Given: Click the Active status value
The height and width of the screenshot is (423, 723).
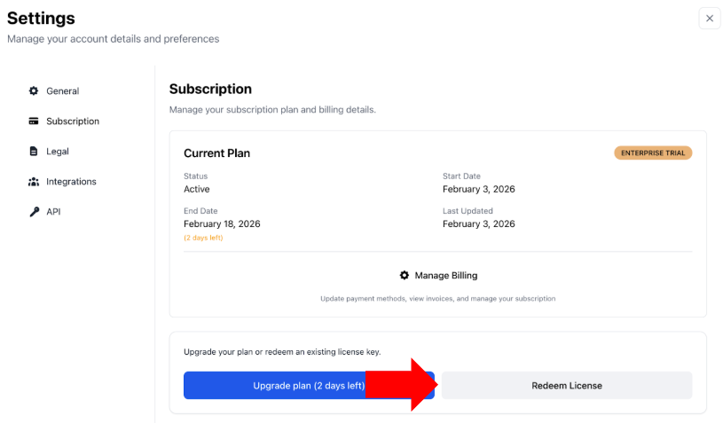Looking at the screenshot, I should [197, 189].
